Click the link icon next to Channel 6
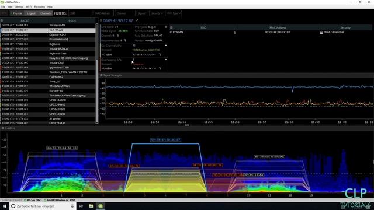 (x=117, y=36)
